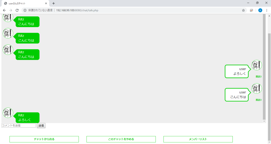This screenshot has height=144, width=271.
Task: Bookmark this page with the star icon
Action: click(243, 10)
